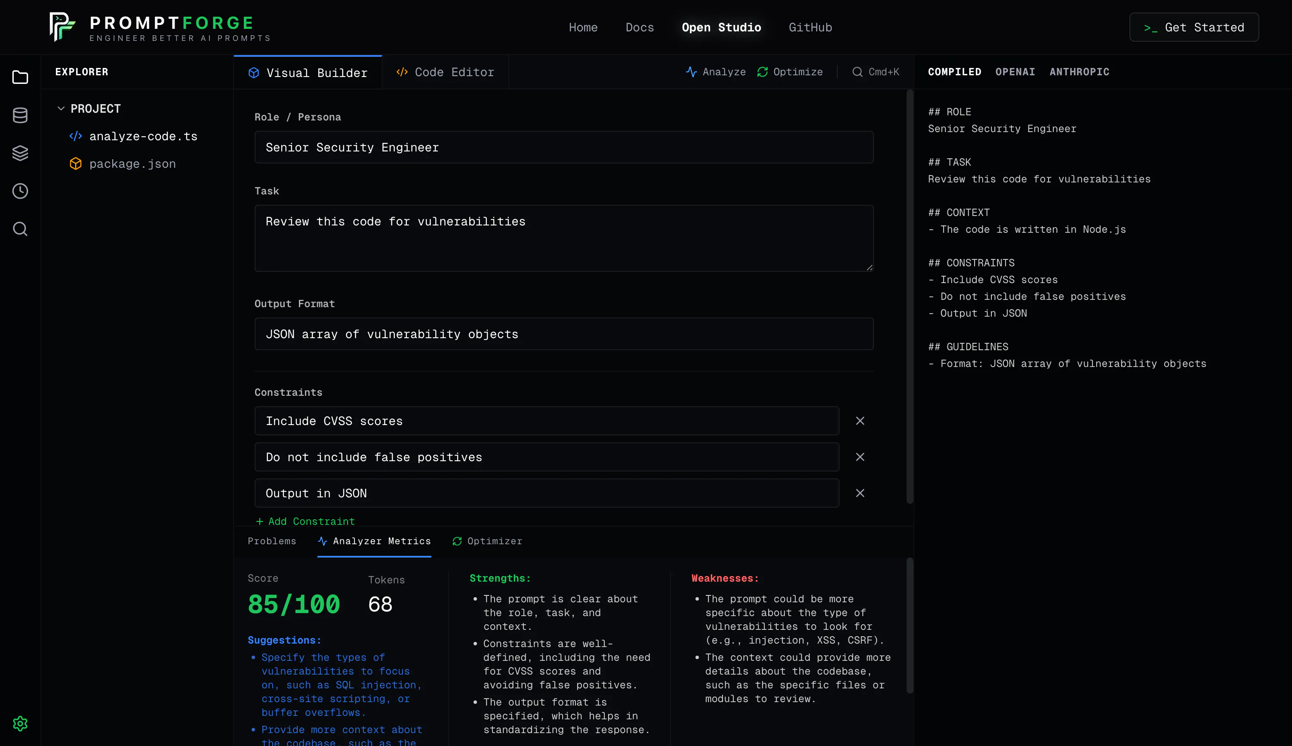
Task: Collapse the PROJECT tree section
Action: [61, 108]
